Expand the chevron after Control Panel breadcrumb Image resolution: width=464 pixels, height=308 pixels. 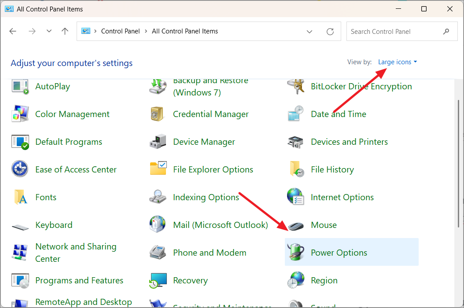[x=146, y=31]
